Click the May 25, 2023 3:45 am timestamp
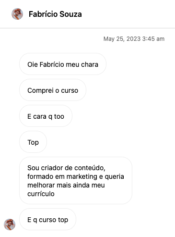This screenshot has height=237, width=175. [134, 39]
